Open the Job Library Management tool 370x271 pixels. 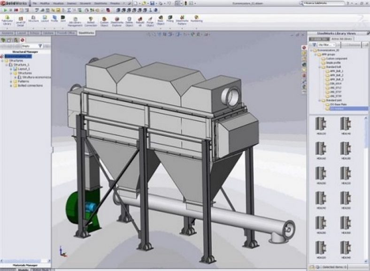tap(75, 20)
